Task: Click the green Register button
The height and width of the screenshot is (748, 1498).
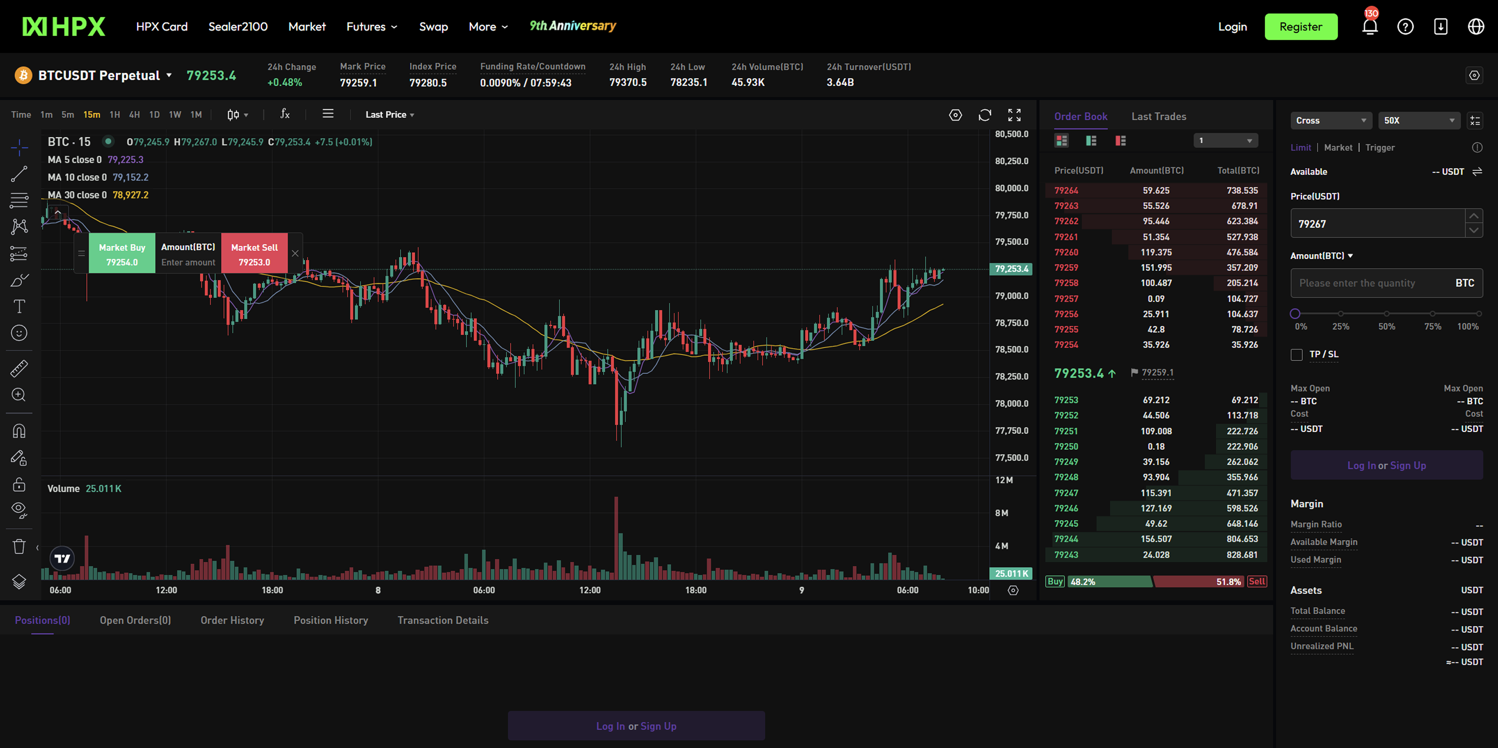Action: (1301, 27)
